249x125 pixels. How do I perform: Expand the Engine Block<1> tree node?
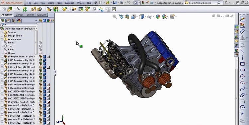[2, 57]
